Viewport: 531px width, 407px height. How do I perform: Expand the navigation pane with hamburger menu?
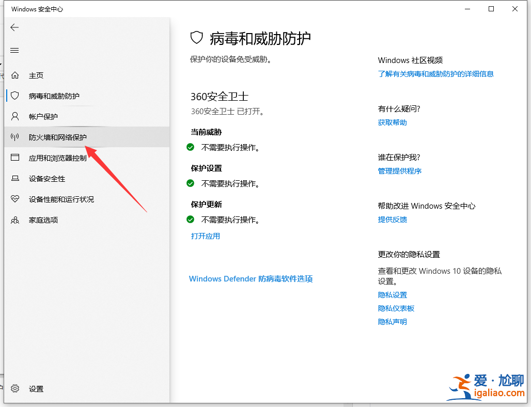click(14, 50)
